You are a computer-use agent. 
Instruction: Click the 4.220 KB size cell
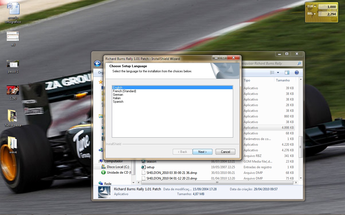[288, 145]
